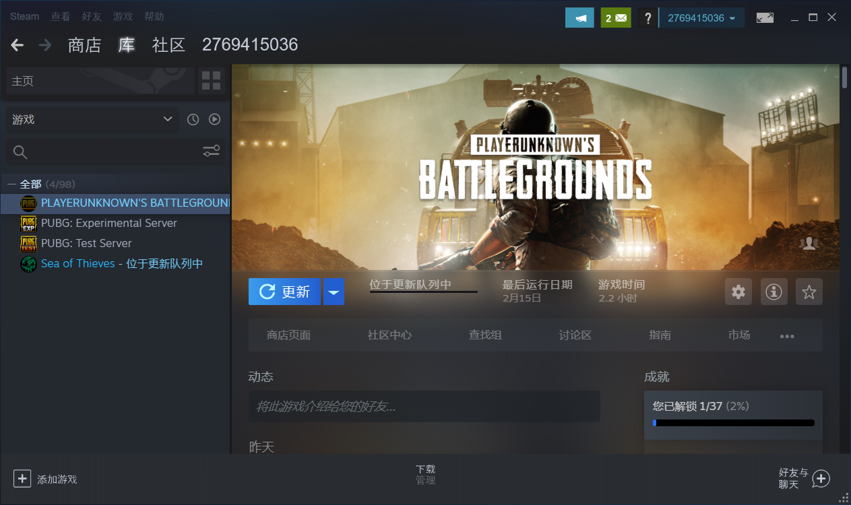851x505 pixels.
Task: Click PUBG Test Server icon
Action: point(28,243)
